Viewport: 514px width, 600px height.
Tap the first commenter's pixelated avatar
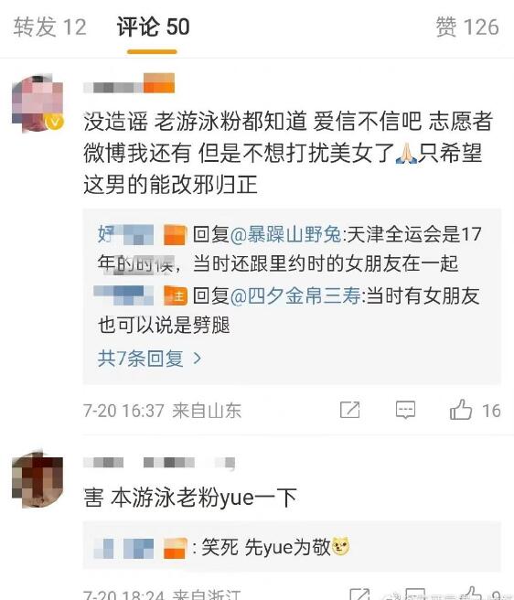click(37, 103)
